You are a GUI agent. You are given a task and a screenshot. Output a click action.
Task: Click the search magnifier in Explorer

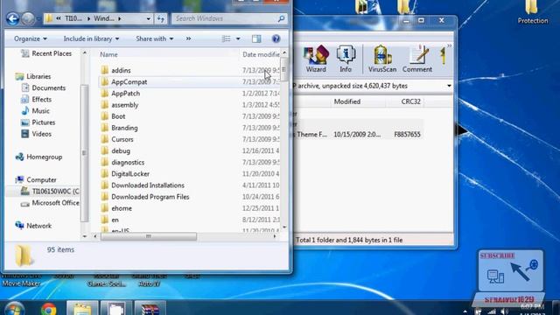click(x=281, y=18)
